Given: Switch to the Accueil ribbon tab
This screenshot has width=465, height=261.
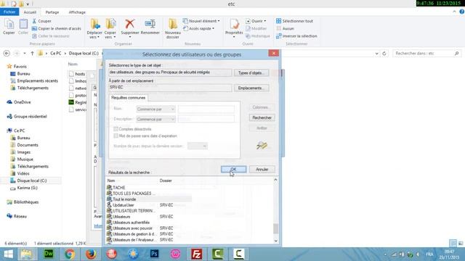Looking at the screenshot, I should 30,12.
